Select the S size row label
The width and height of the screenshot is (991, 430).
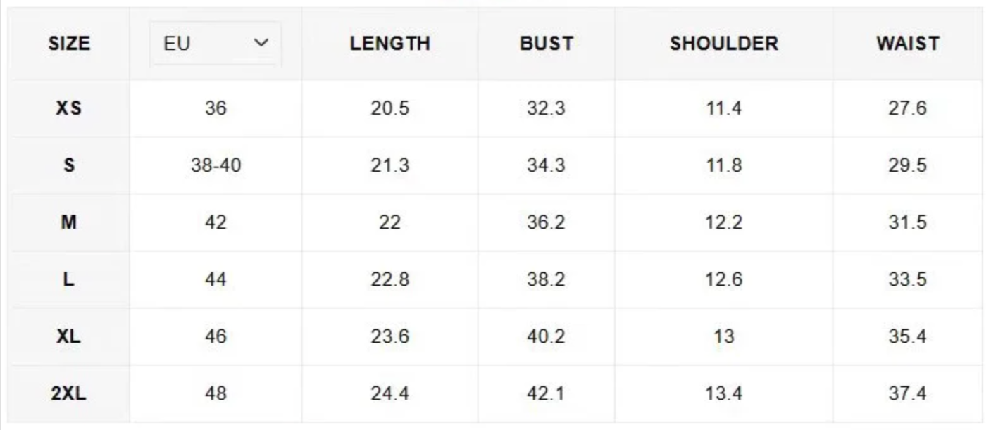(x=69, y=166)
